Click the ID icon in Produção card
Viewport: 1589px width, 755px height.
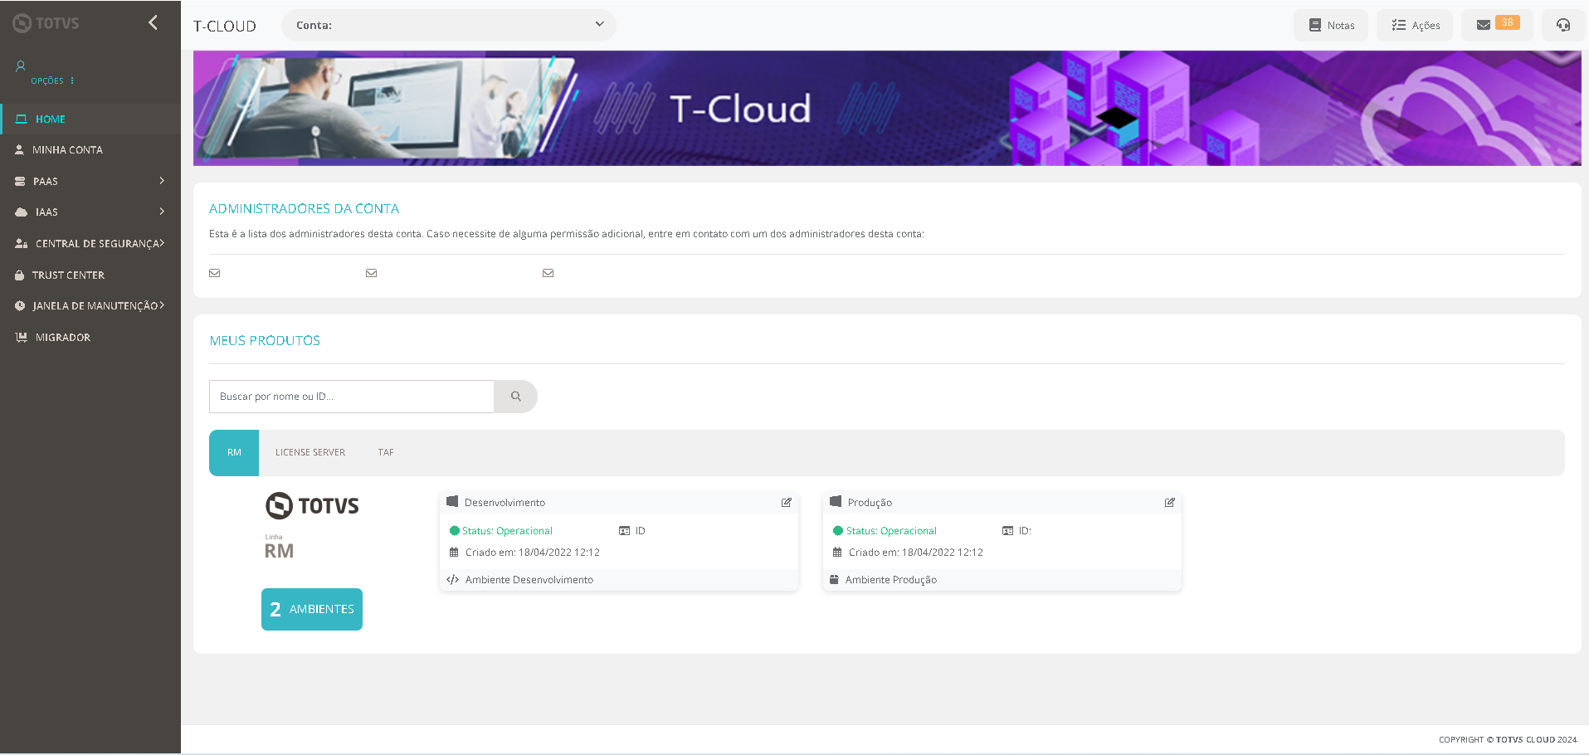(1008, 531)
